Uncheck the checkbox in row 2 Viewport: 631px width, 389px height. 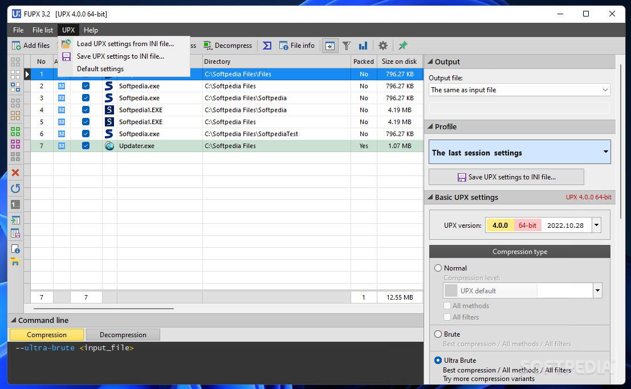[x=86, y=85]
